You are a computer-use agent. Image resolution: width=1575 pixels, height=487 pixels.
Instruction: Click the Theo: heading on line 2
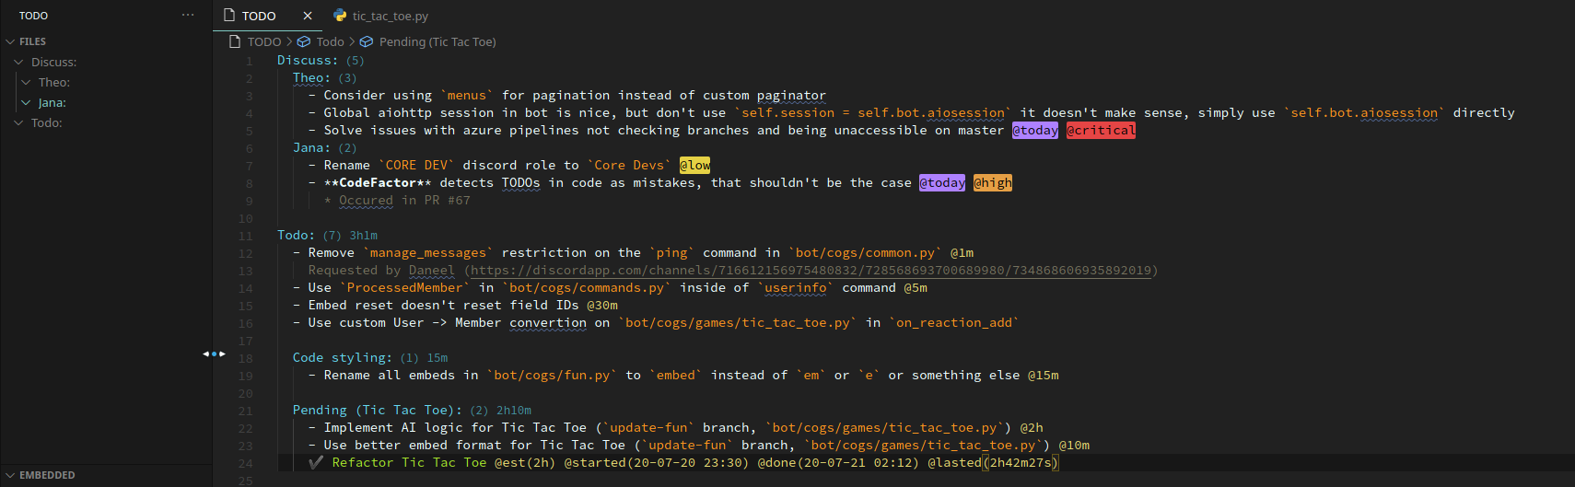pyautogui.click(x=311, y=78)
